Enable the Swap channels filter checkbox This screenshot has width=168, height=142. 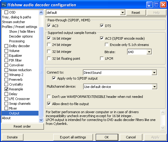tap(6, 104)
